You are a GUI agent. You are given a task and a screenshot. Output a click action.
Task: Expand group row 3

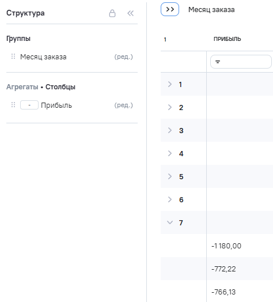(169, 130)
